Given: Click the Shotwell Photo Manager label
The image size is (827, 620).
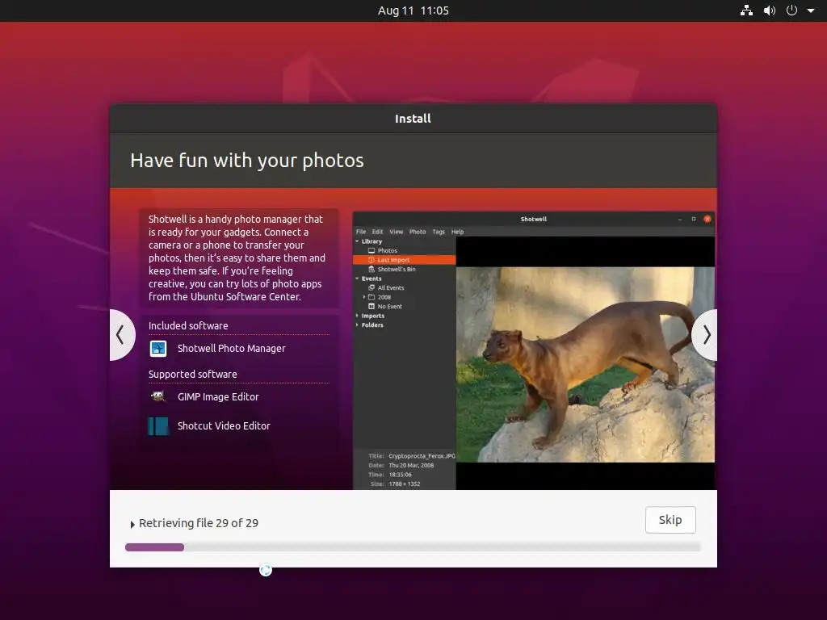Looking at the screenshot, I should (231, 349).
